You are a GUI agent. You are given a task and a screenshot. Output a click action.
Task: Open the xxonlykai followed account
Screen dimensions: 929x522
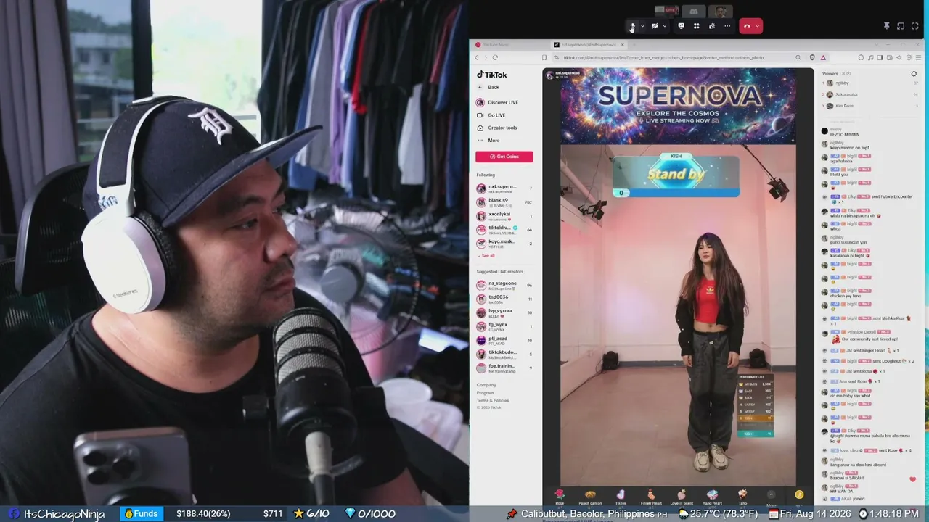click(x=504, y=215)
